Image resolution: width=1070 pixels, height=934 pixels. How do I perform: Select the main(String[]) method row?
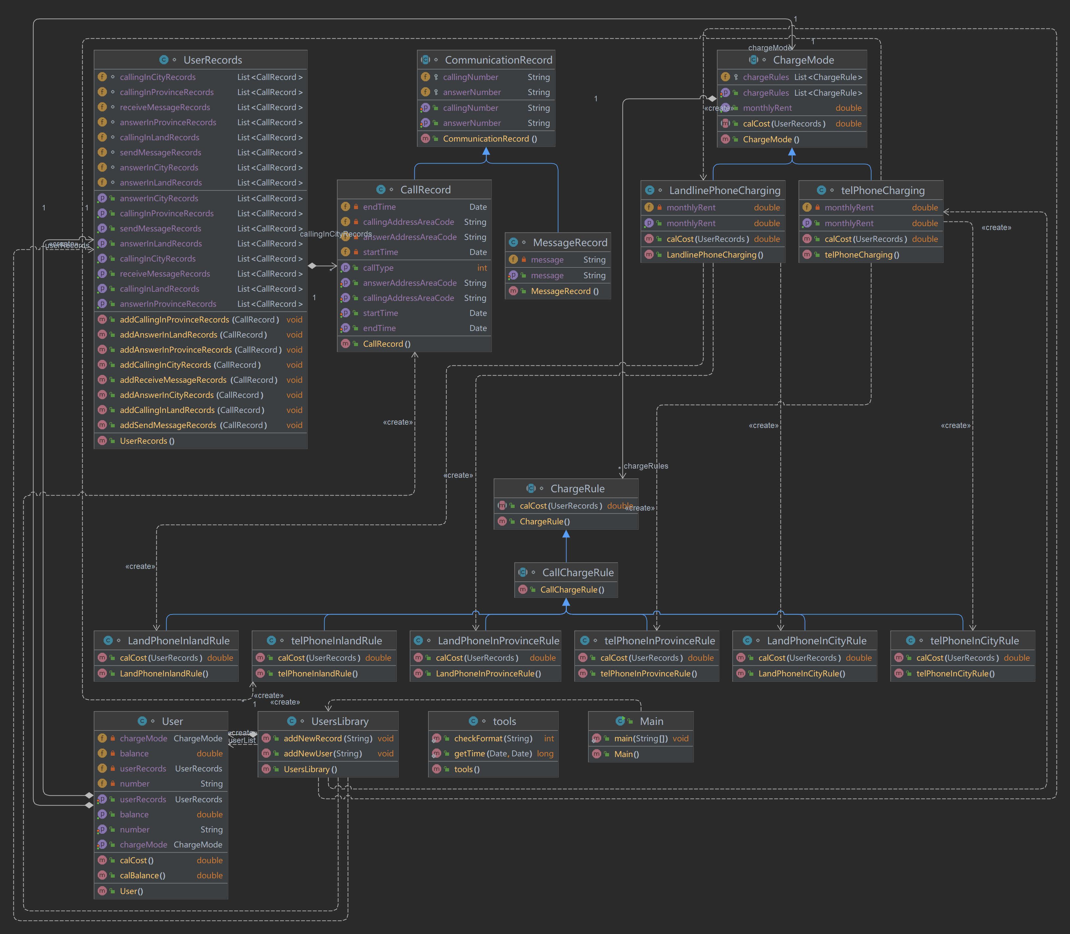tap(640, 739)
